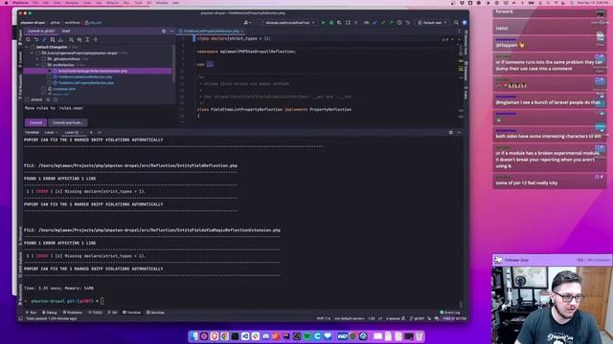Open Search Everywhere magnifier

(456, 23)
